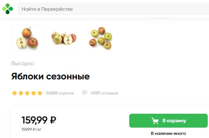Click the '159,99 ₽' main price
Image resolution: width=209 pixels, height=138 pixels.
click(x=39, y=120)
